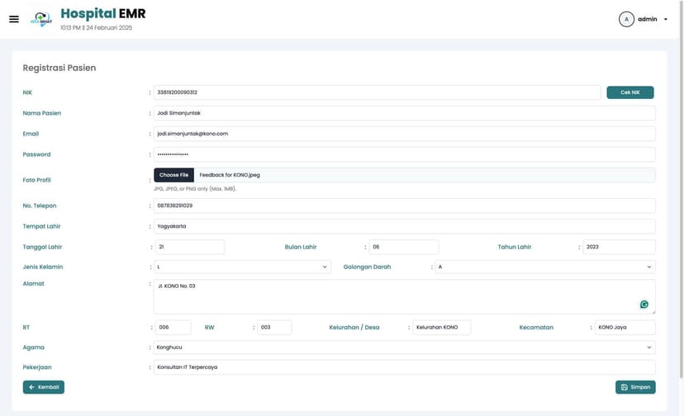Click into the Email input field
The image size is (684, 416).
point(404,134)
